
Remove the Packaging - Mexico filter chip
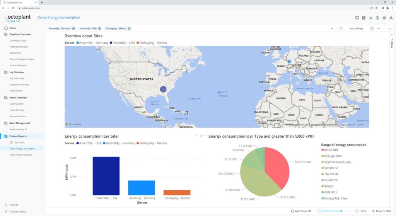(x=129, y=29)
